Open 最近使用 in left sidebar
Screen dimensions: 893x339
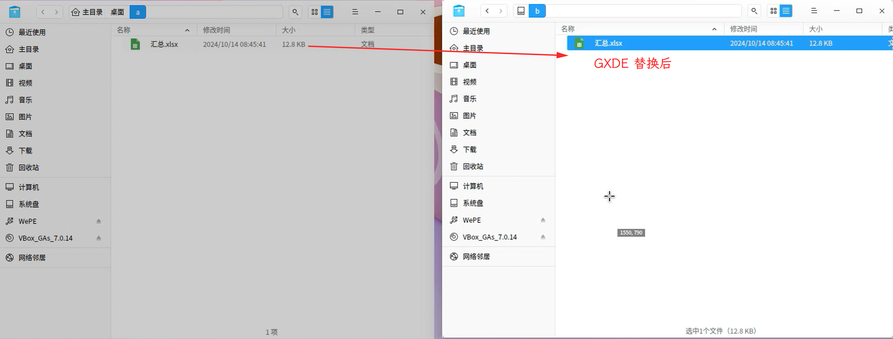coord(56,32)
